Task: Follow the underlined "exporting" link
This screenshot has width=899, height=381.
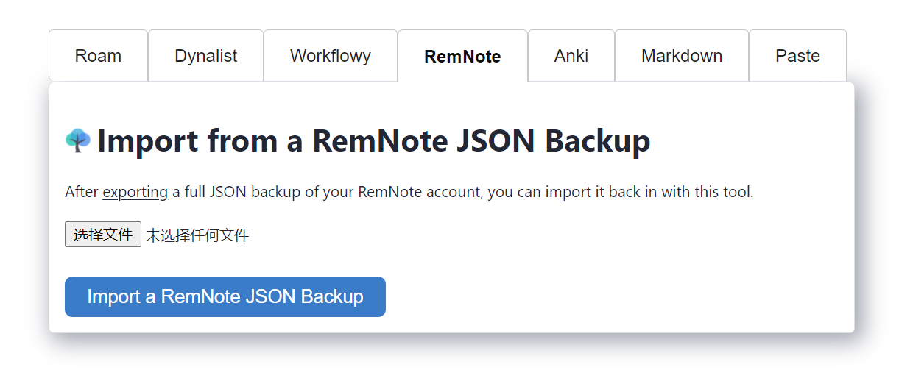Action: point(135,193)
